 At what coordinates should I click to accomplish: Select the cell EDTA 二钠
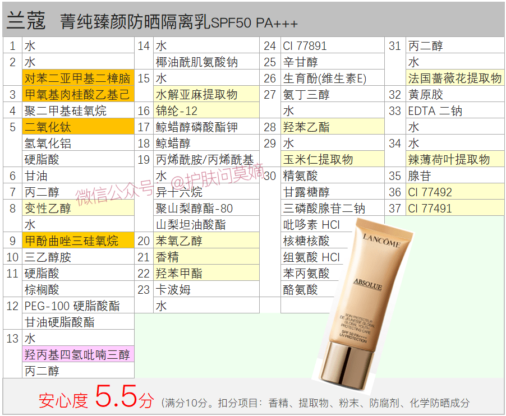(455, 110)
